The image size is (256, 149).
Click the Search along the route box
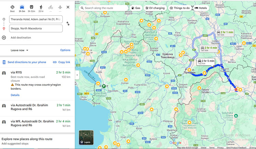point(103,8)
